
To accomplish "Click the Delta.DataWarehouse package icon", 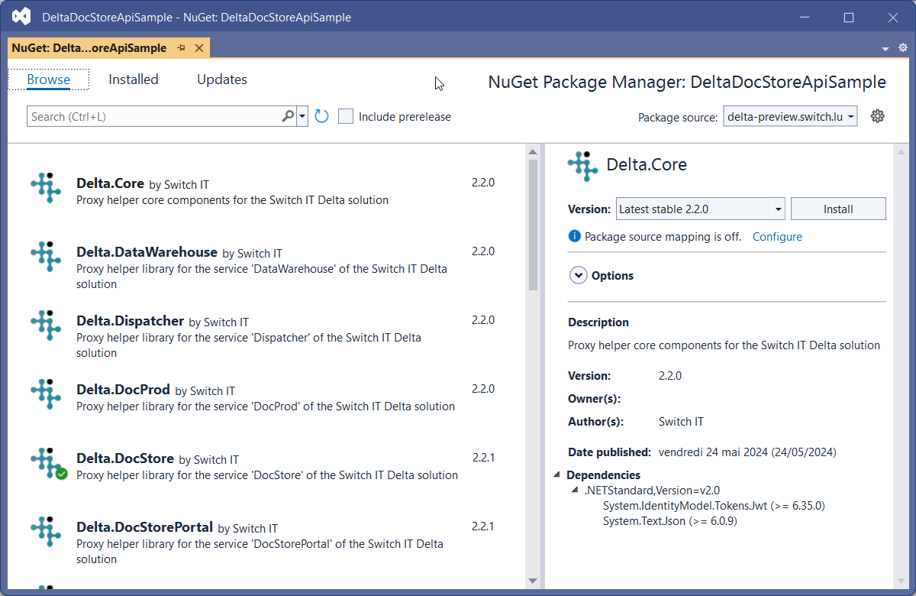I will pyautogui.click(x=46, y=257).
